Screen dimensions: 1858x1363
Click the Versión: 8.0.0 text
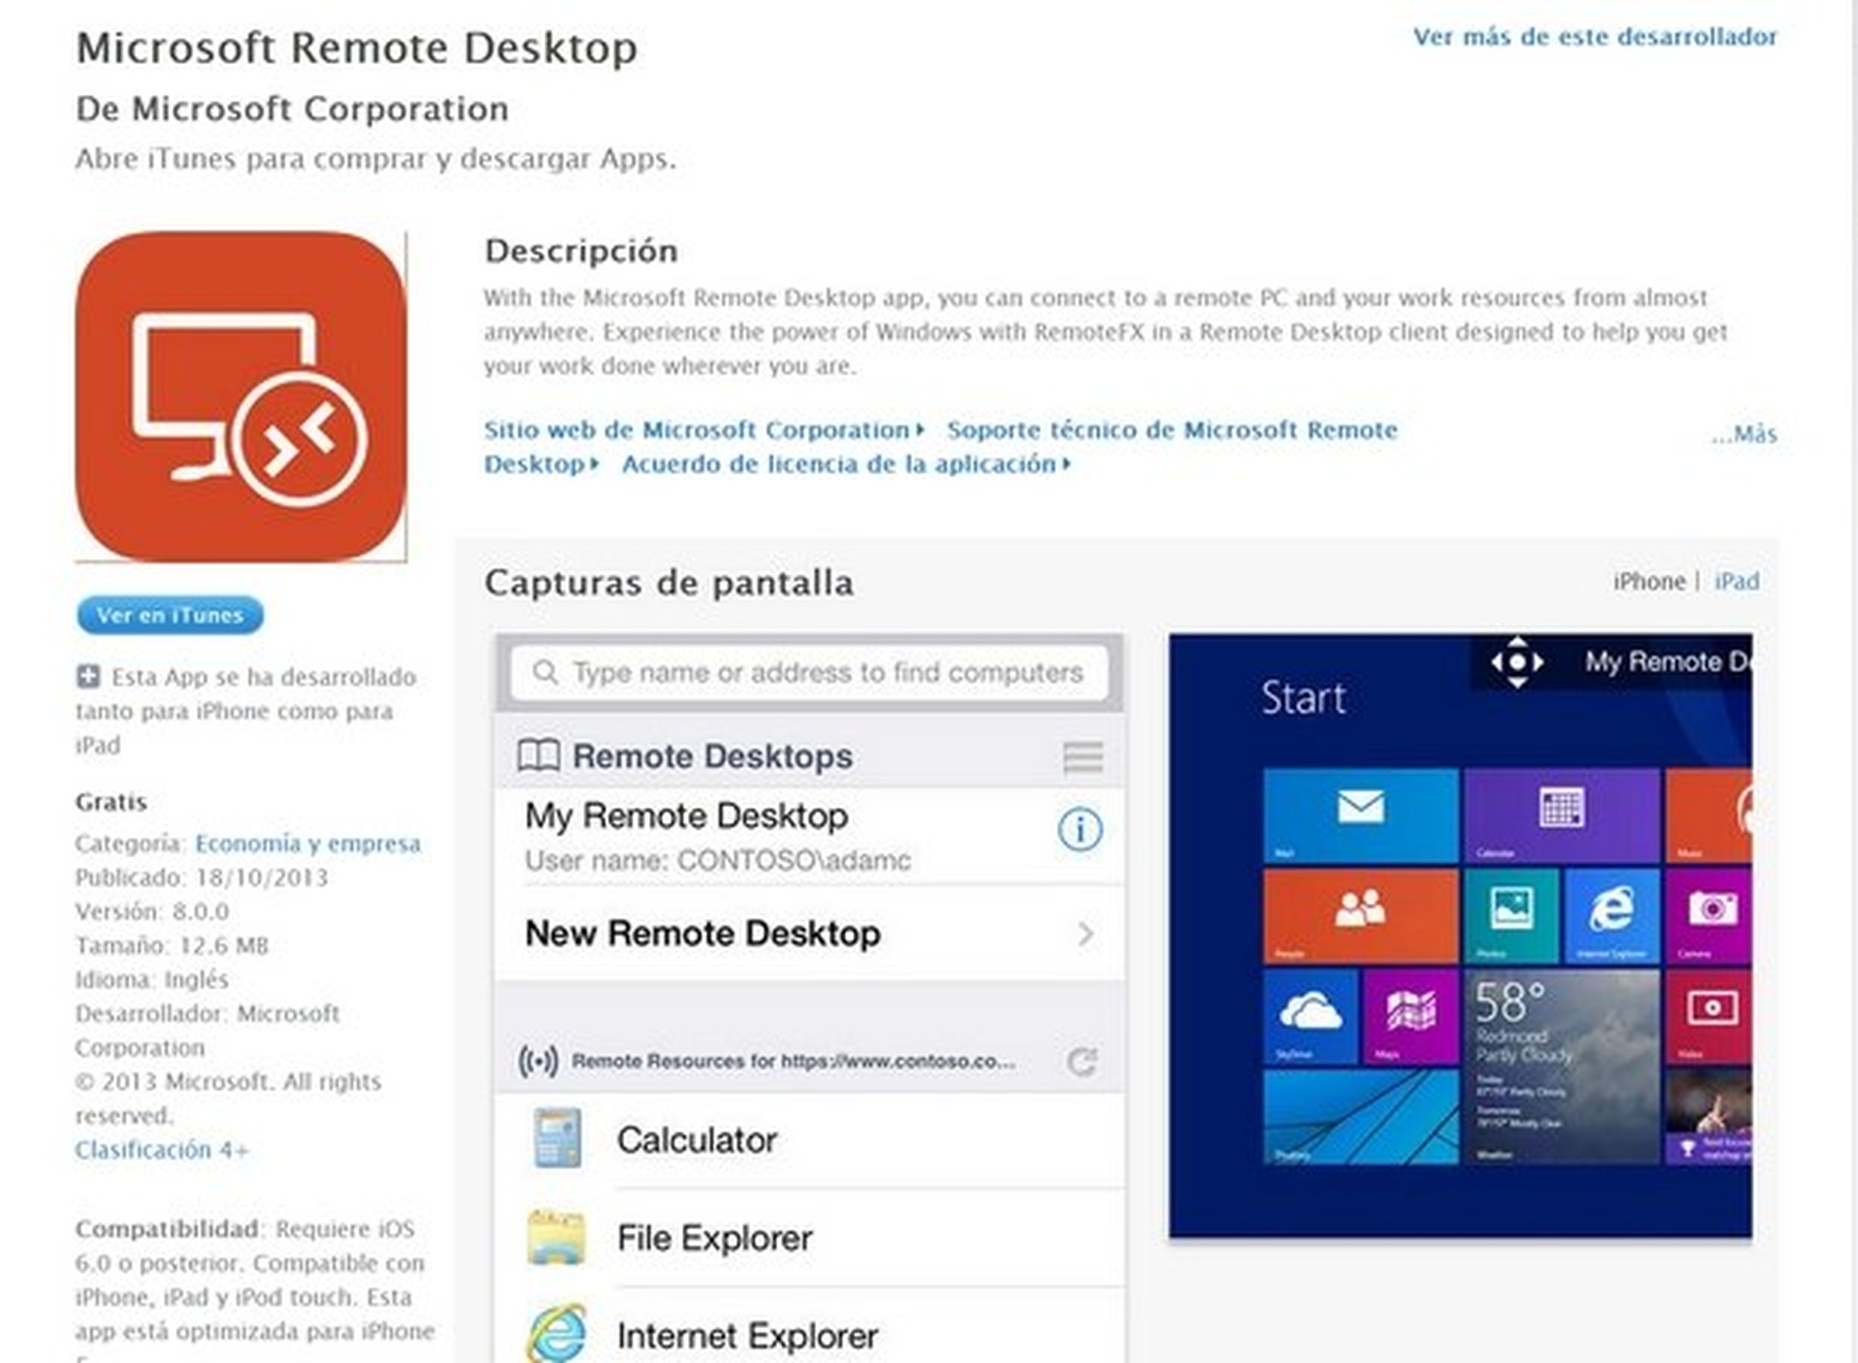click(x=153, y=912)
